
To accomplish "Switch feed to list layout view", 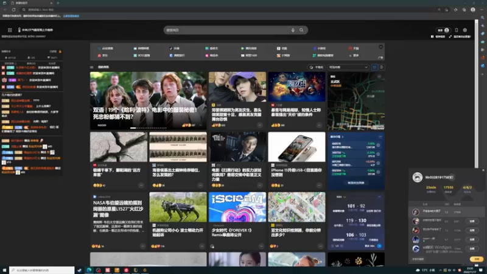I will point(382,67).
